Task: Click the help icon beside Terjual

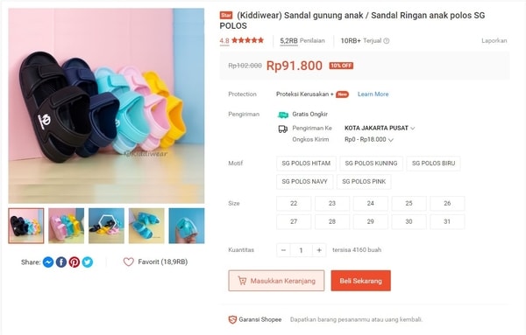Action: (x=387, y=41)
